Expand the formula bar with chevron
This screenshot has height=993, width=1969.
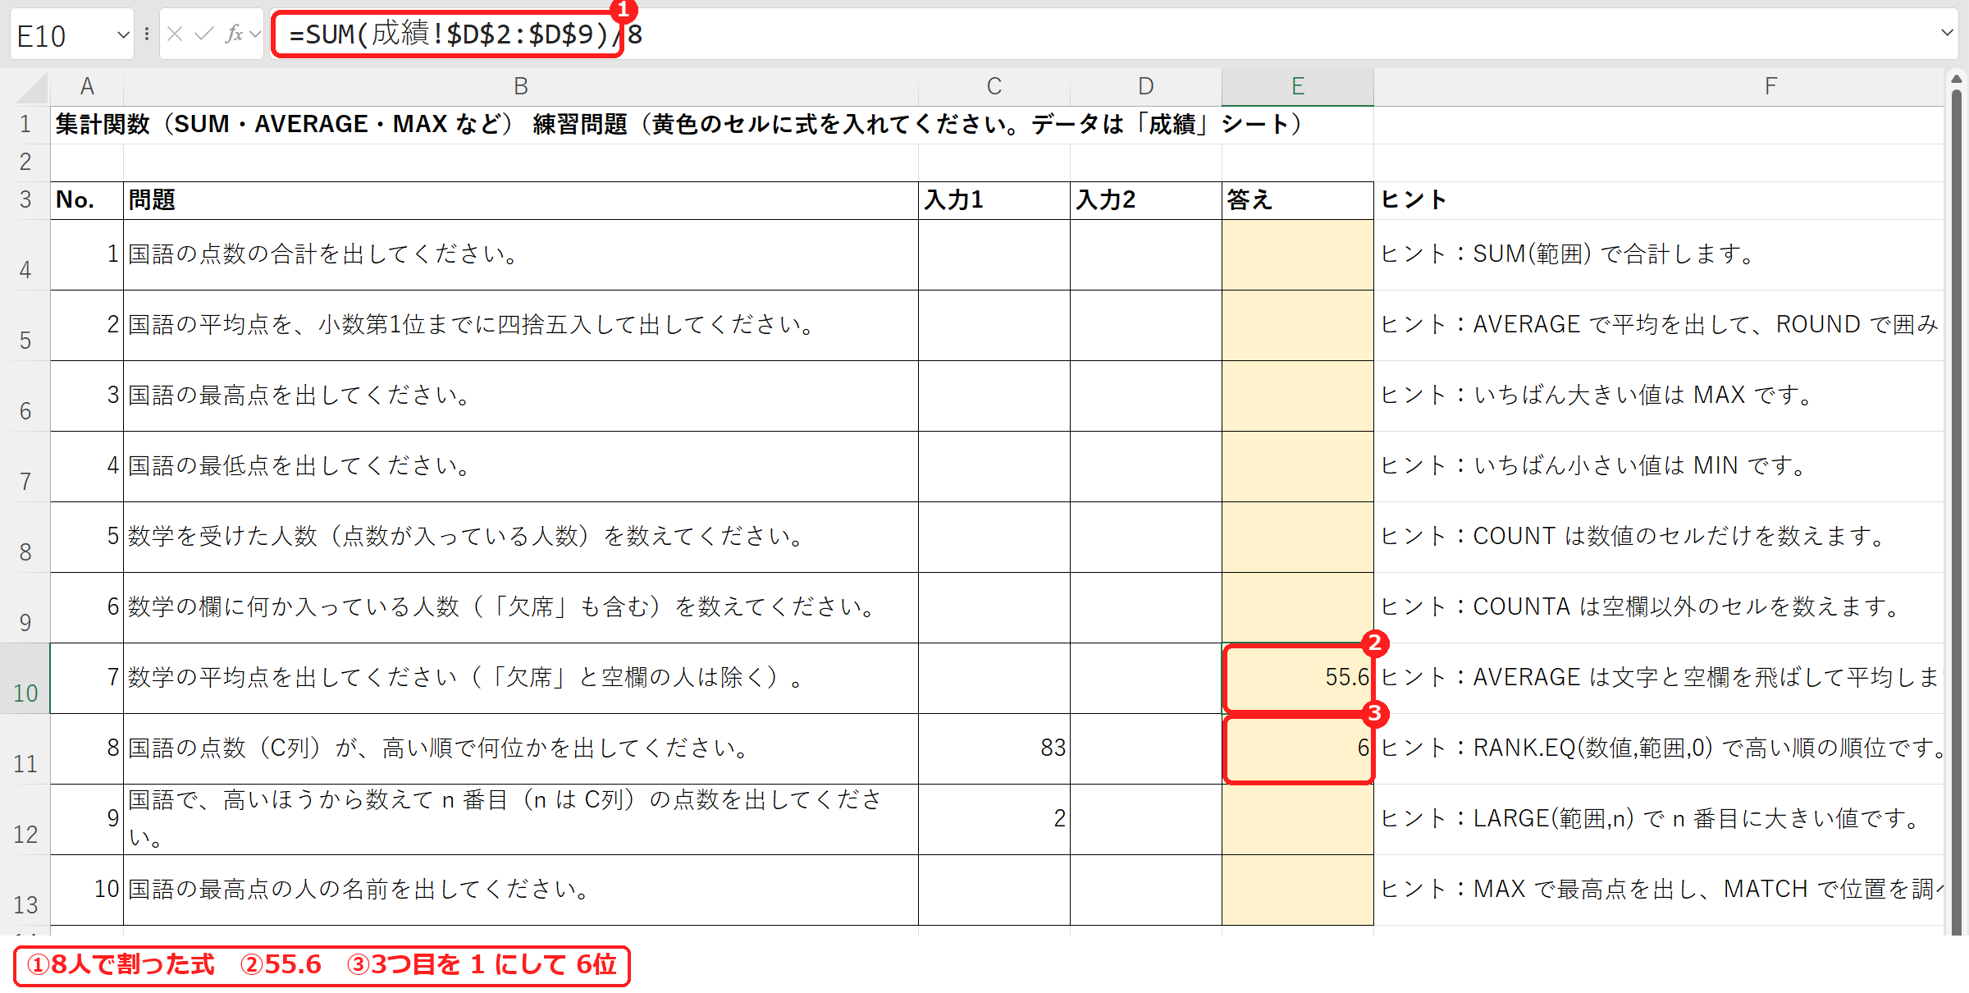(1947, 34)
